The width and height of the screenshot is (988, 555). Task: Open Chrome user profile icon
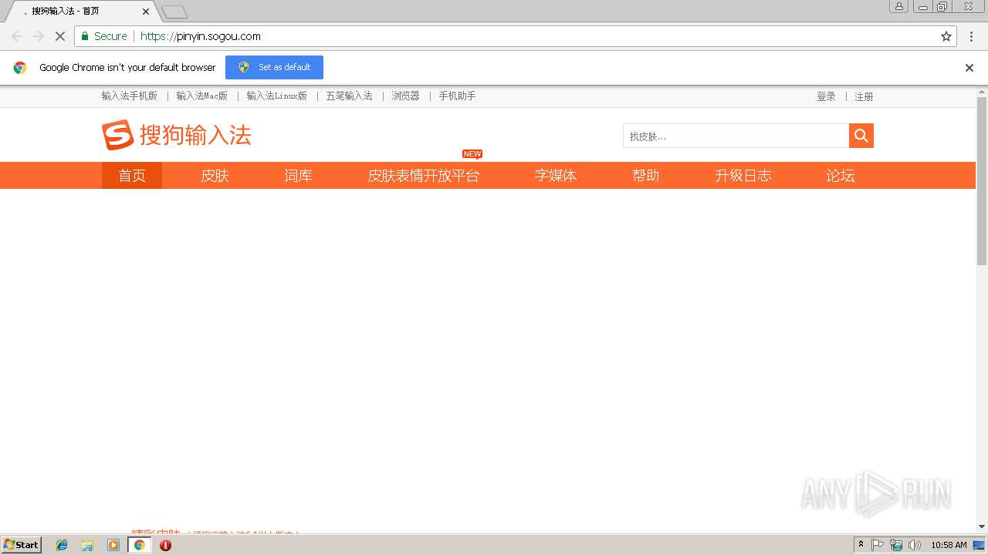coord(899,6)
